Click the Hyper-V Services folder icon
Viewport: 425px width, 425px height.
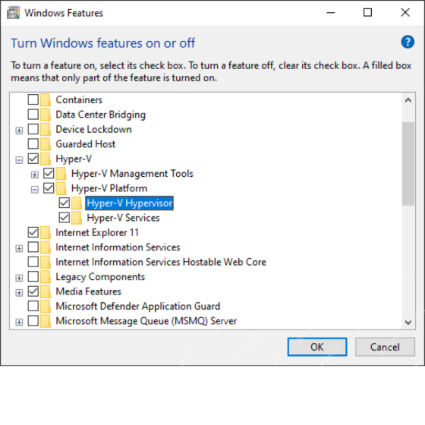coord(77,218)
